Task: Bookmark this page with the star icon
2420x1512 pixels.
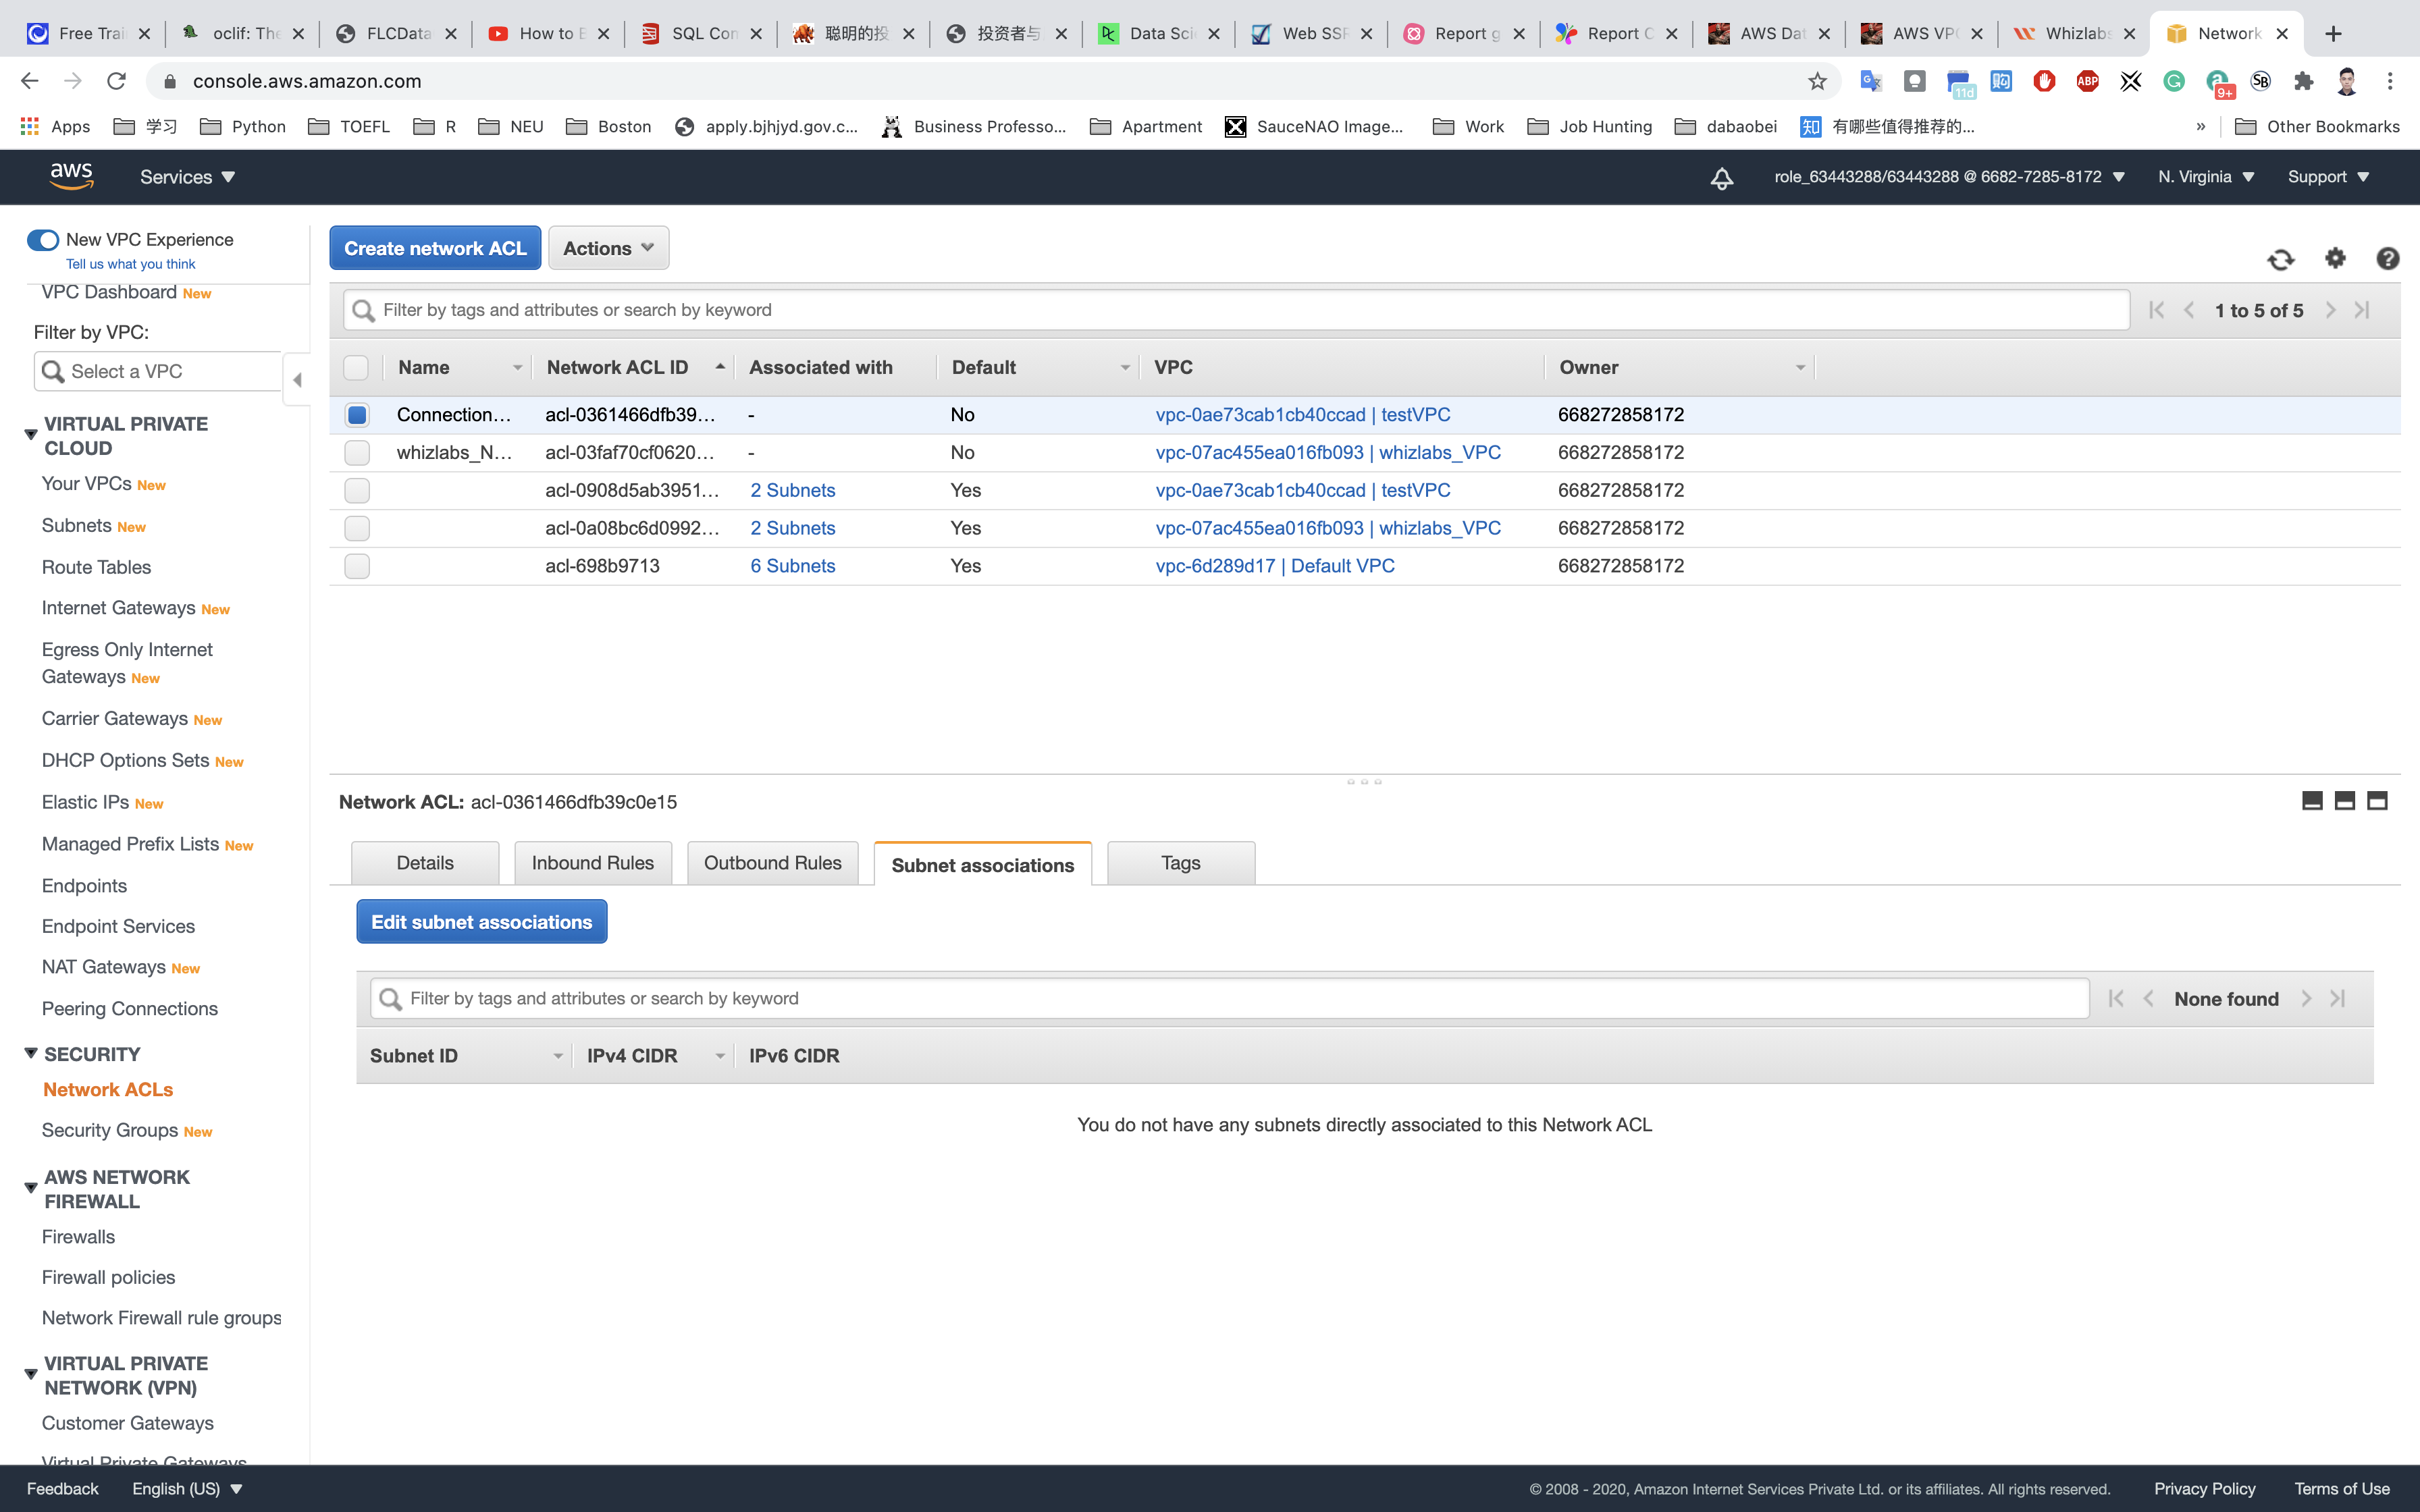Action: point(1817,81)
